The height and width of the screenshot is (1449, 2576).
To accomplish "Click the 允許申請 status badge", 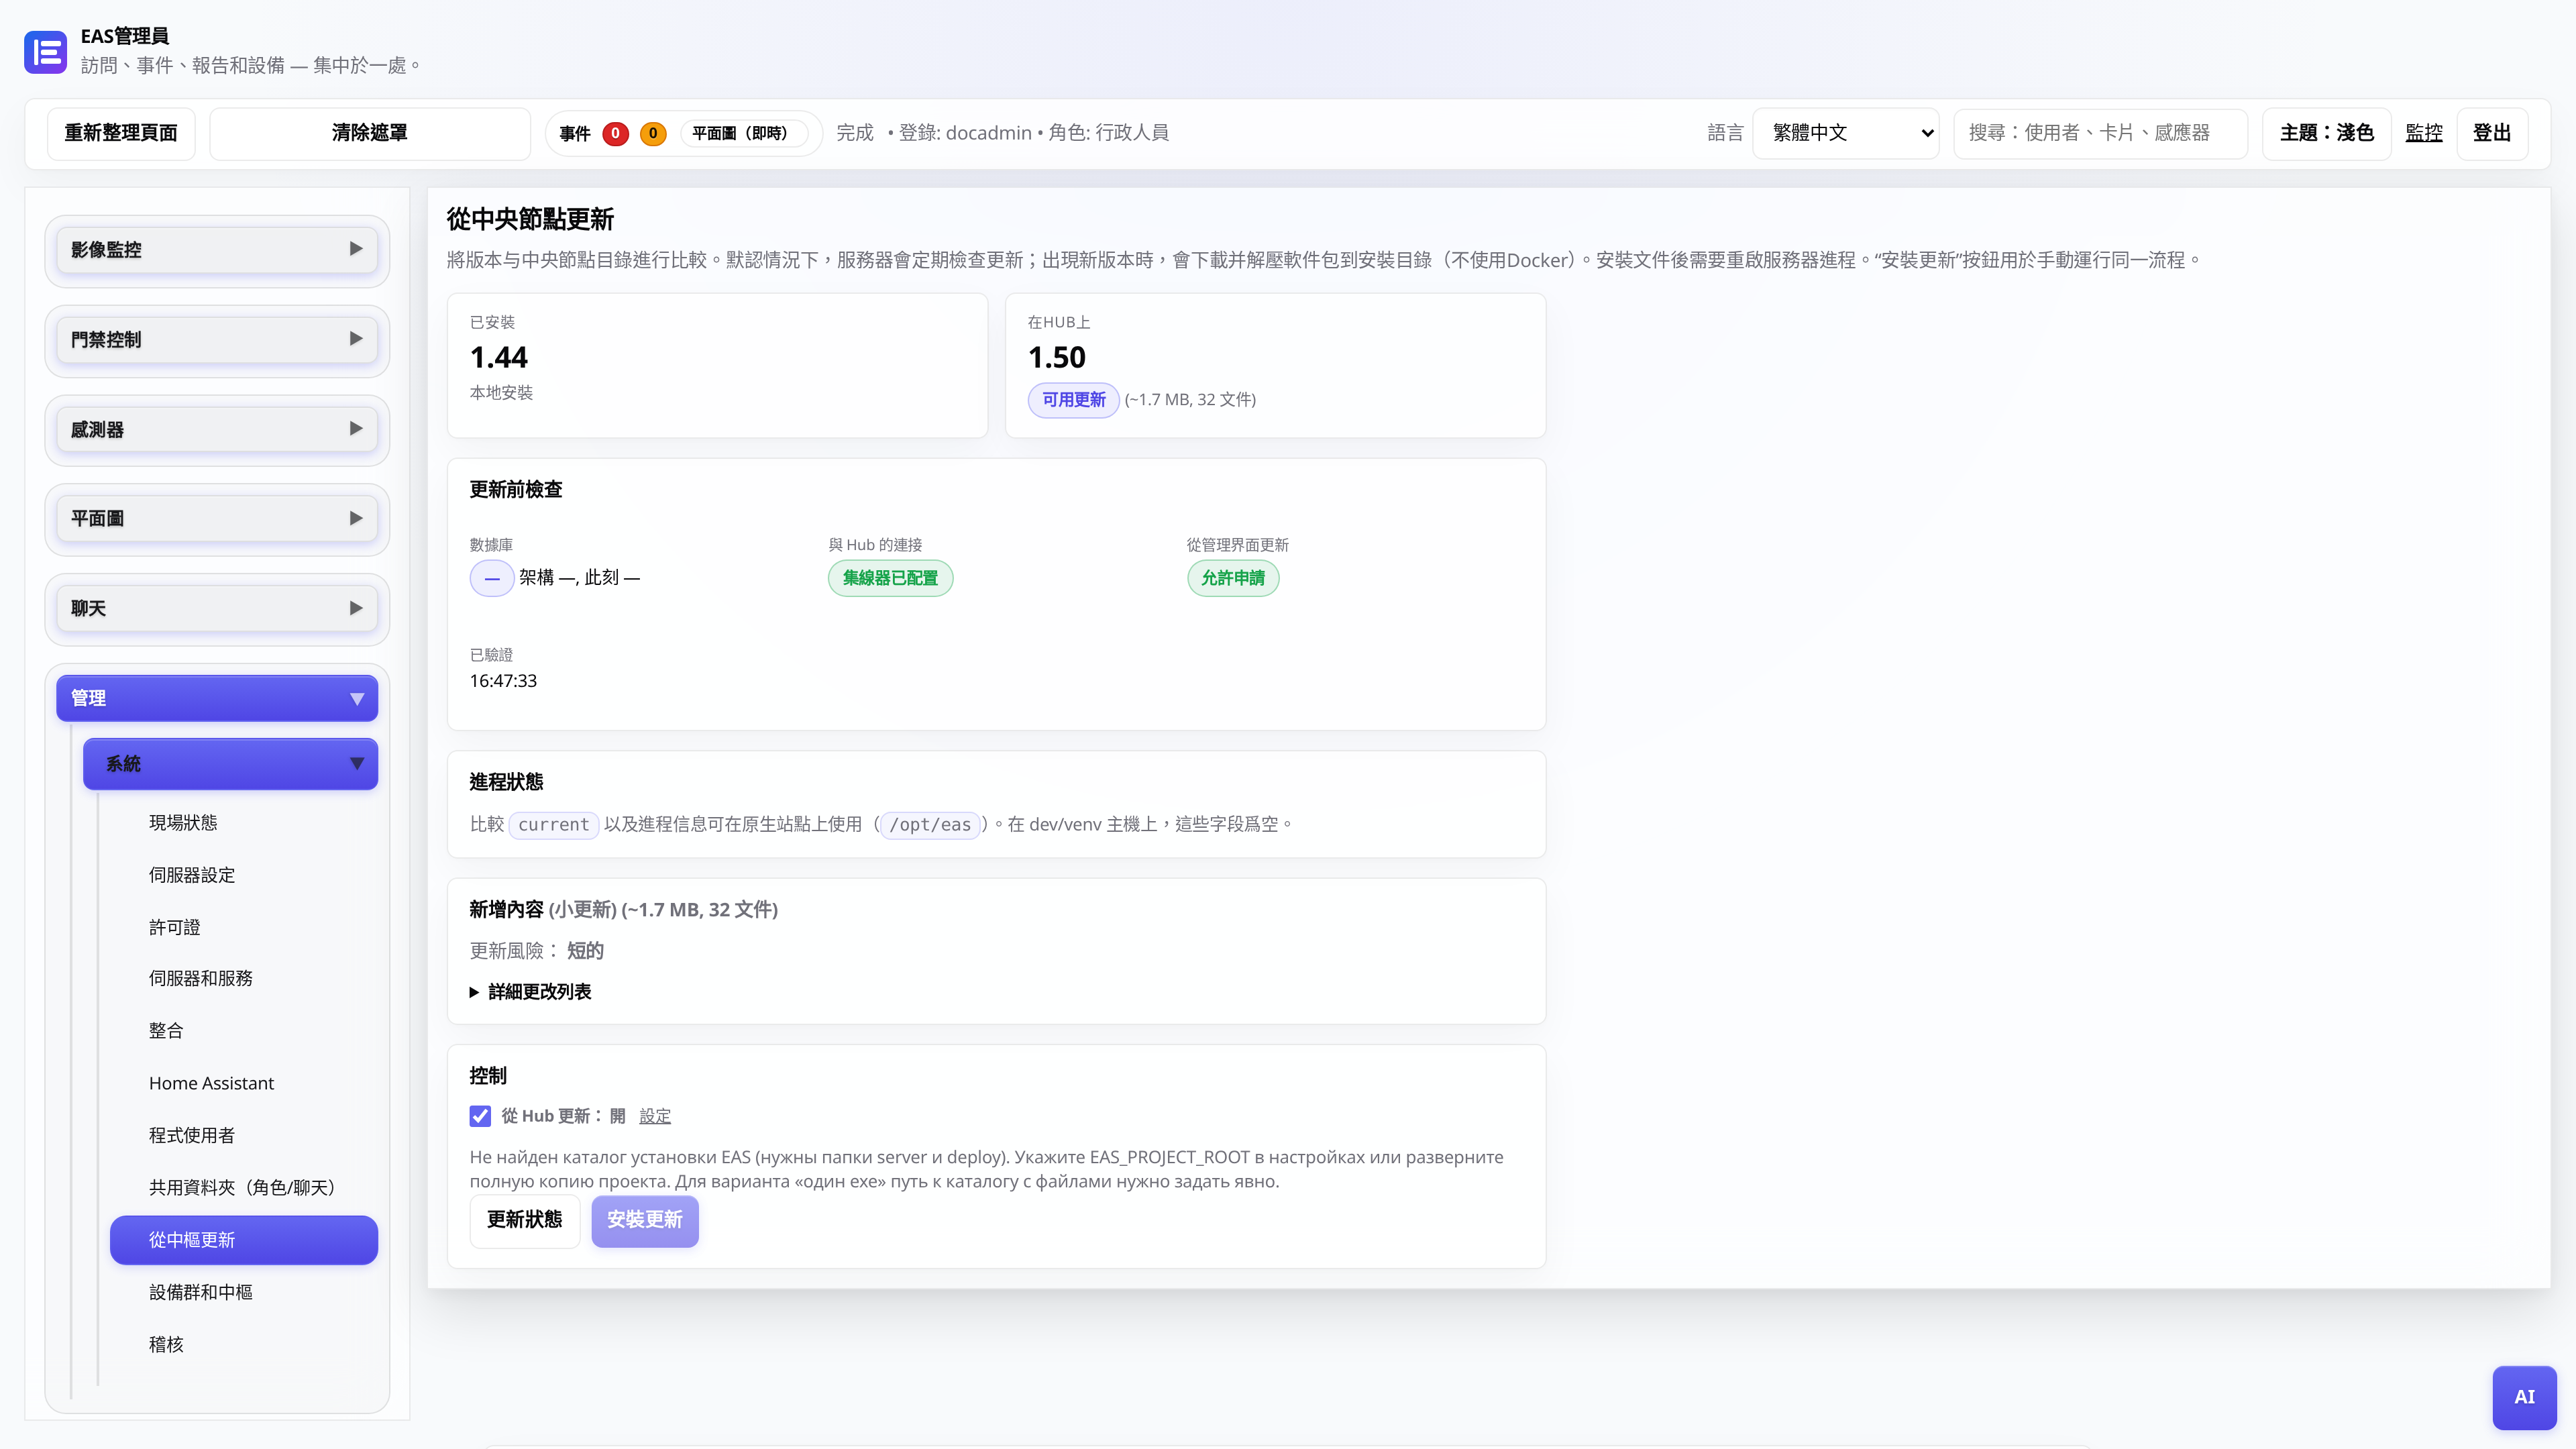I will point(1233,578).
